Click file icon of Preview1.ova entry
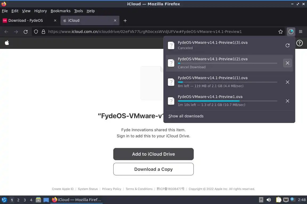Screen dimensions: 307x204 pyautogui.click(x=171, y=101)
